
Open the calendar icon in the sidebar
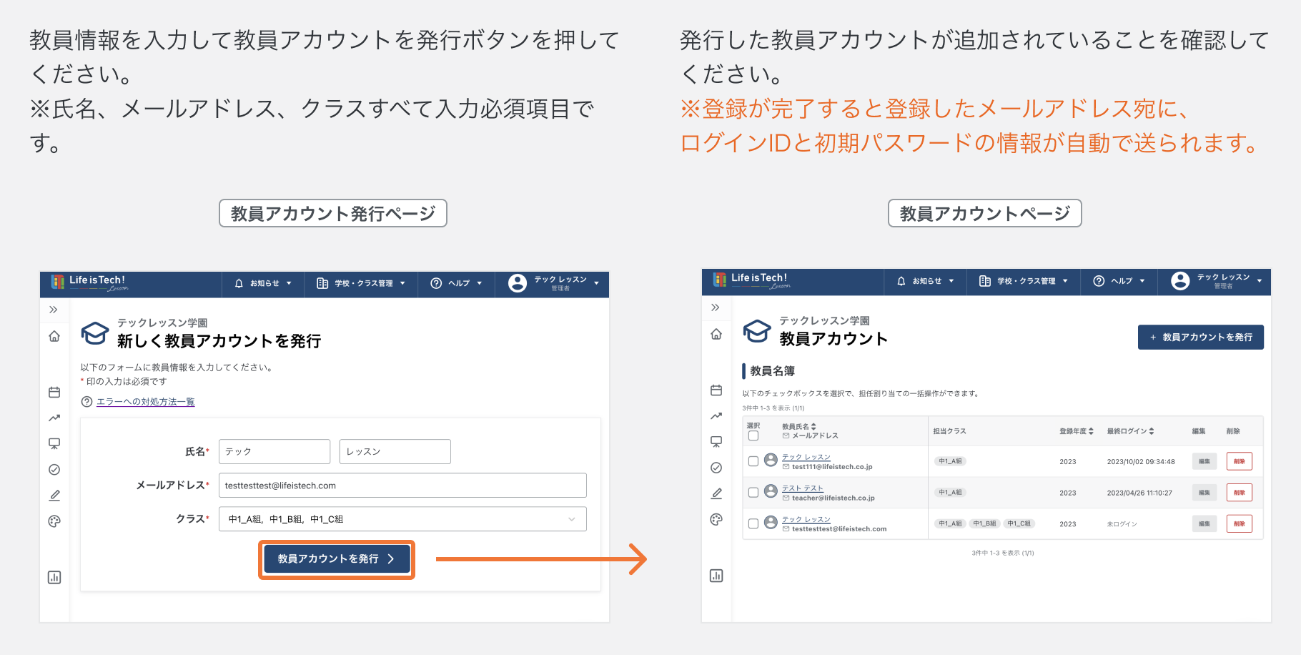click(54, 392)
